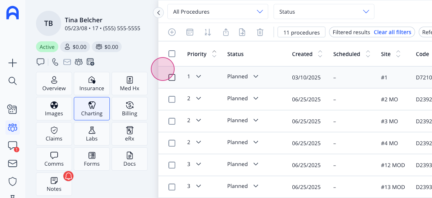Click the delete trash icon in toolbar
The width and height of the screenshot is (432, 198).
tap(260, 32)
